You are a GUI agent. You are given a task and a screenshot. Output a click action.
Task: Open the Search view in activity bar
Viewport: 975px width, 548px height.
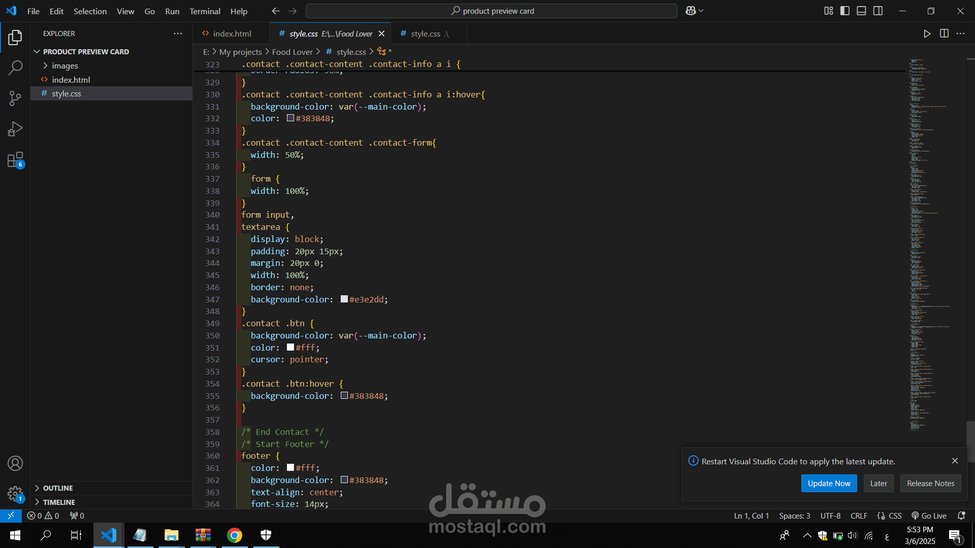[x=15, y=67]
